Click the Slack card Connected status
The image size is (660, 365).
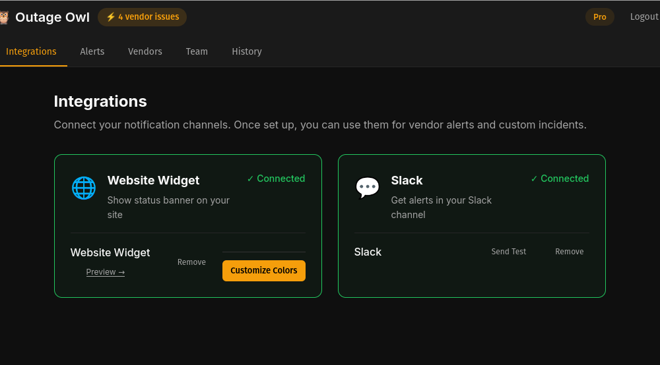pyautogui.click(x=560, y=179)
